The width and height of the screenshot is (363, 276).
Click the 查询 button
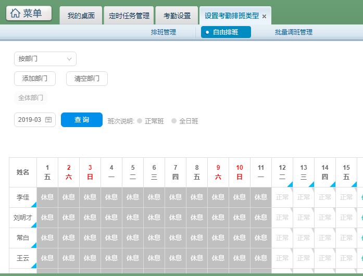point(82,120)
